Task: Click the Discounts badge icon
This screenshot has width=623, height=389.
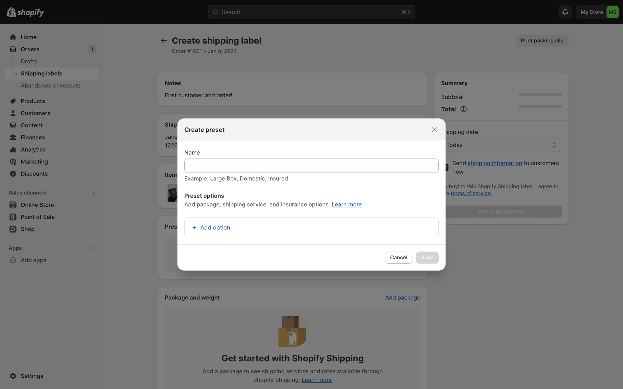Action: click(x=13, y=174)
